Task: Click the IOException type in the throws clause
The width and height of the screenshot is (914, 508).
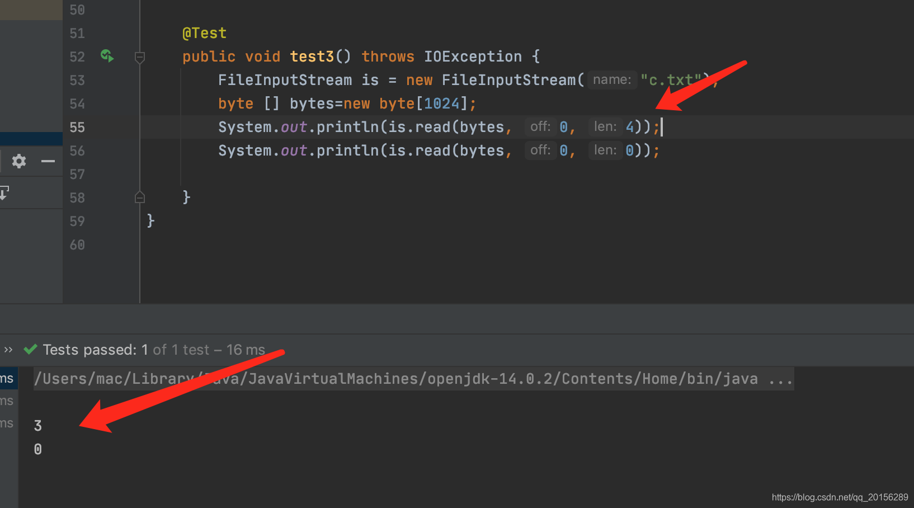Action: pyautogui.click(x=473, y=57)
